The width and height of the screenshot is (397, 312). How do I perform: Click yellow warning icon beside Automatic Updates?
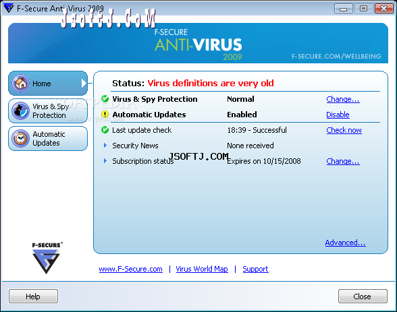tap(105, 115)
